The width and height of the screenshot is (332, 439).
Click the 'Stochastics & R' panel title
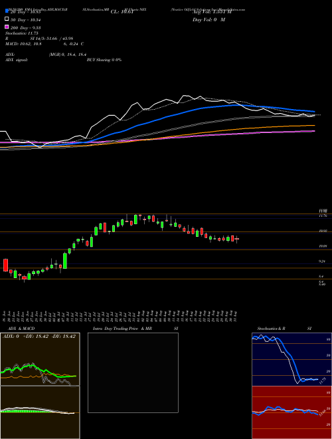tap(271, 329)
